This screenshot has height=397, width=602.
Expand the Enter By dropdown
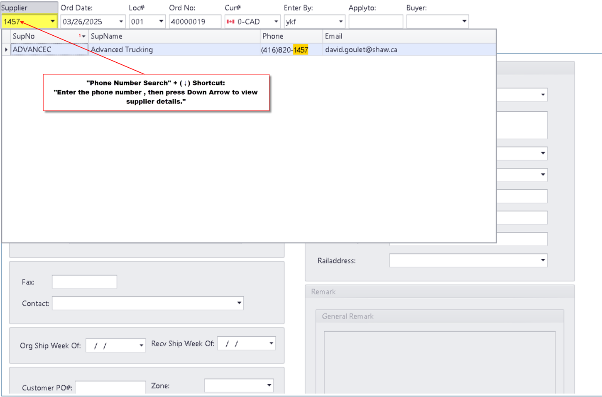tap(340, 22)
